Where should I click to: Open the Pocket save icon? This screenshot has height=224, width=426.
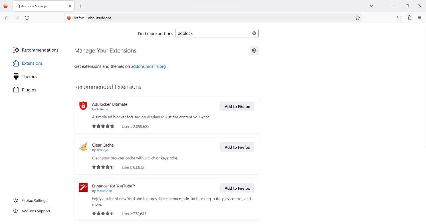(x=399, y=18)
